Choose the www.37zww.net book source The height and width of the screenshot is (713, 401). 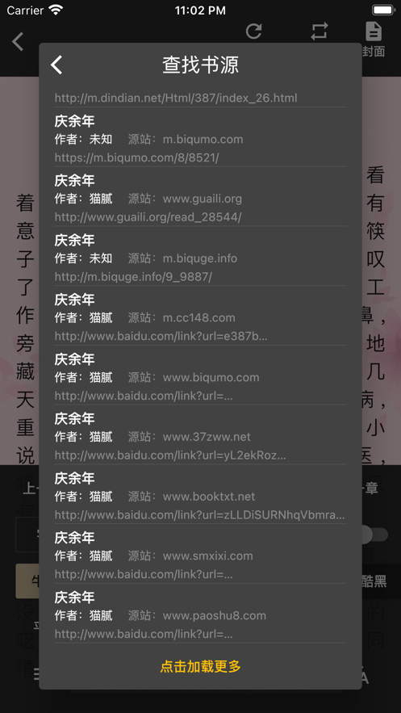pyautogui.click(x=200, y=435)
